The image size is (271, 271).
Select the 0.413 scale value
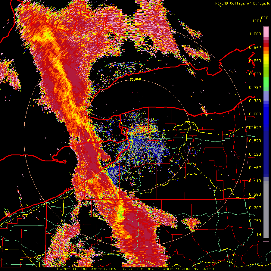pos(255,181)
